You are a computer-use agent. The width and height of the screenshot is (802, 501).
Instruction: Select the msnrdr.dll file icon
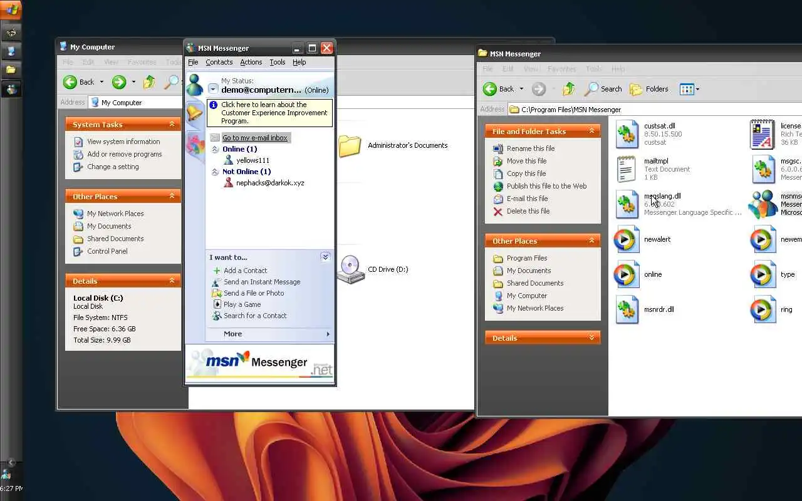pyautogui.click(x=627, y=309)
